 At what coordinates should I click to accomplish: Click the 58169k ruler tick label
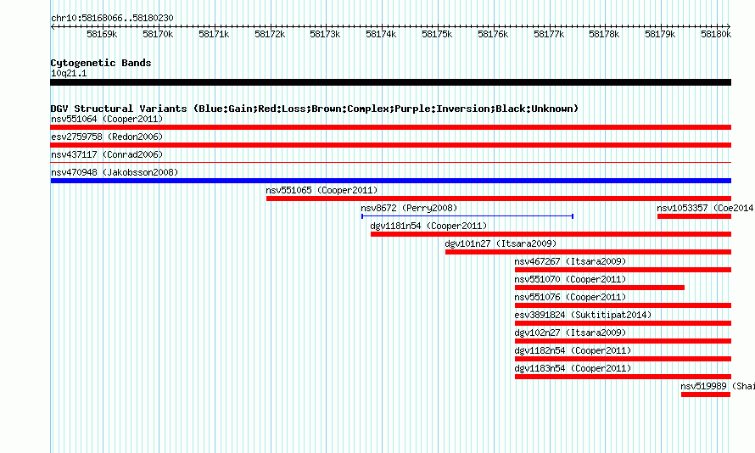point(102,34)
